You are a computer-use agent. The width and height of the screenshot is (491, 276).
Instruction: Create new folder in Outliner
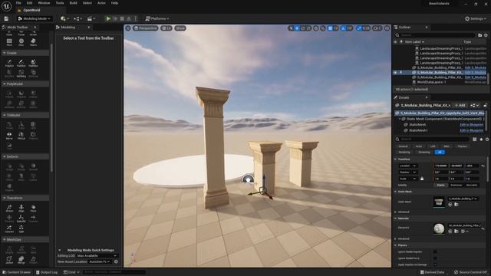[x=480, y=35]
